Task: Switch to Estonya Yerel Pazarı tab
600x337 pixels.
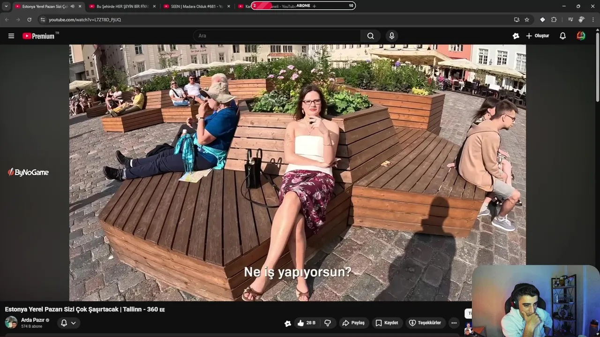Action: click(x=45, y=6)
